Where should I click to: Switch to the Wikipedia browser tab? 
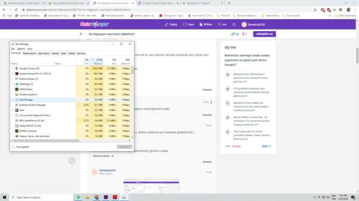click(x=203, y=3)
